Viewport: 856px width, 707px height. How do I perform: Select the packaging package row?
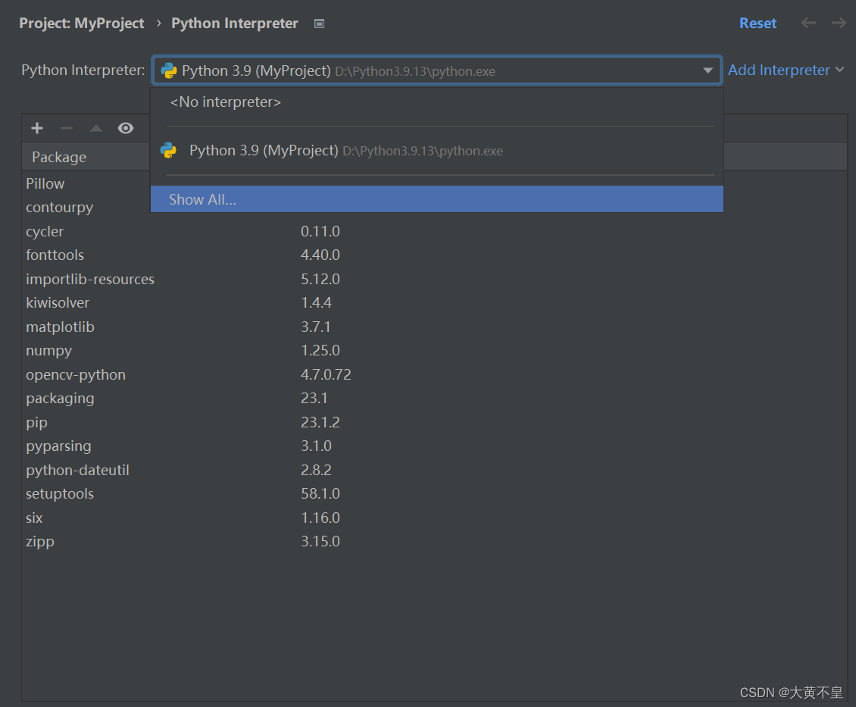(x=435, y=399)
